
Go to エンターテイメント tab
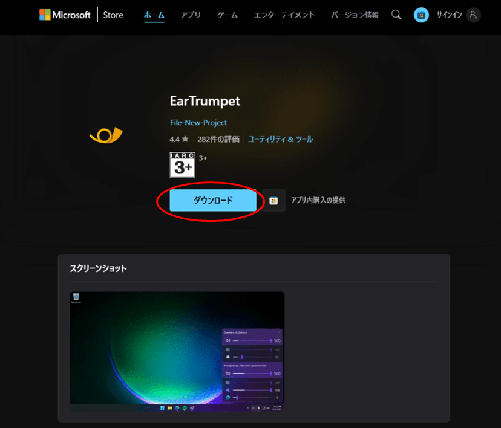(284, 15)
